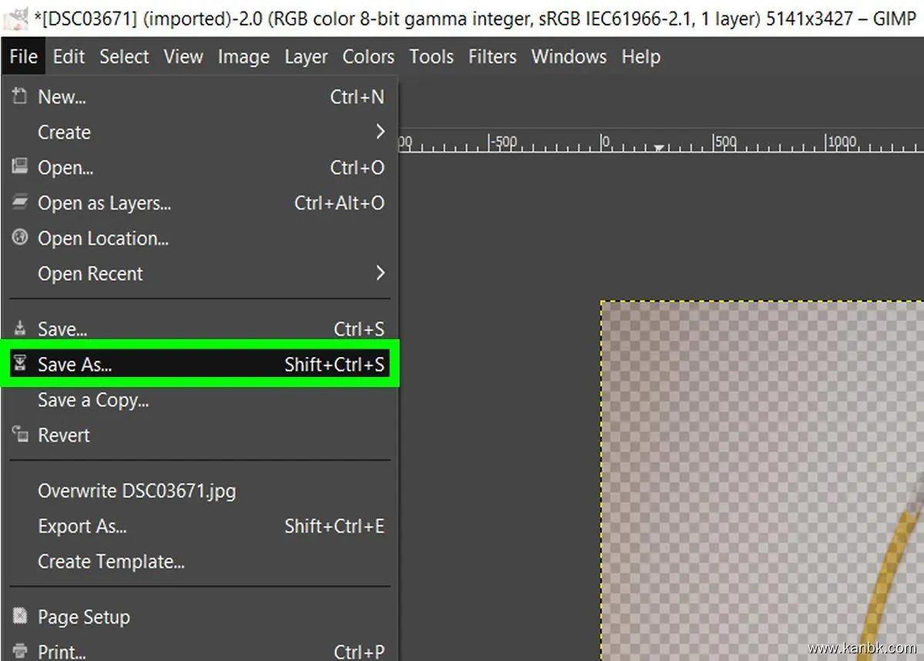
Task: Open the File menu
Action: [x=24, y=57]
